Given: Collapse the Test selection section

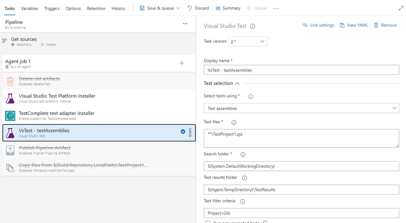Looking at the screenshot, I should coord(238,83).
